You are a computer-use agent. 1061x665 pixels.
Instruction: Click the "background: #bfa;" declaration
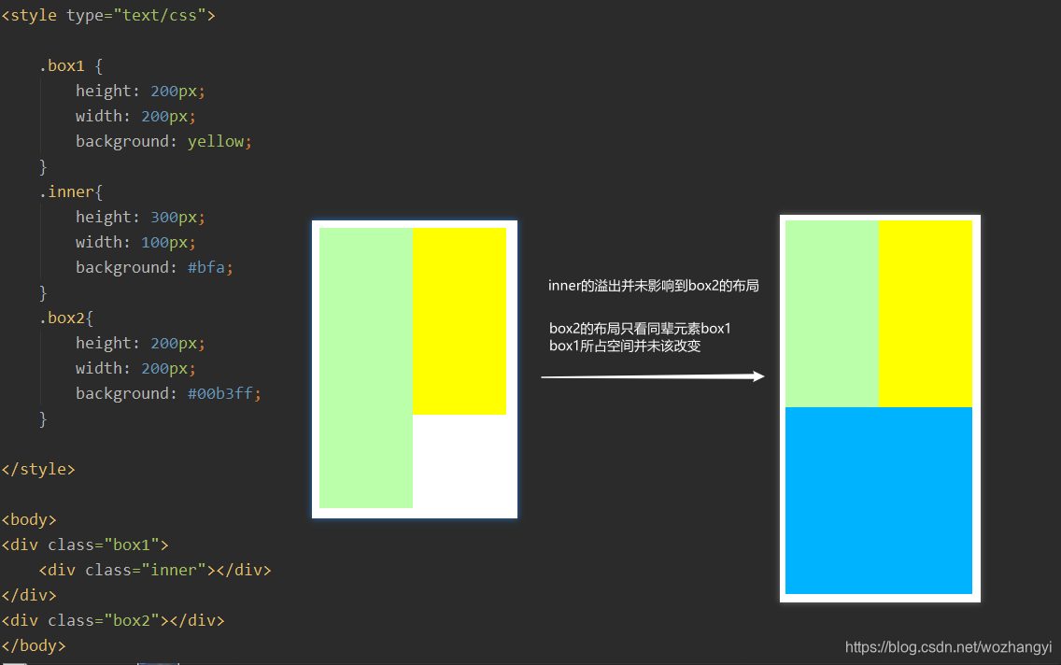pyautogui.click(x=154, y=267)
